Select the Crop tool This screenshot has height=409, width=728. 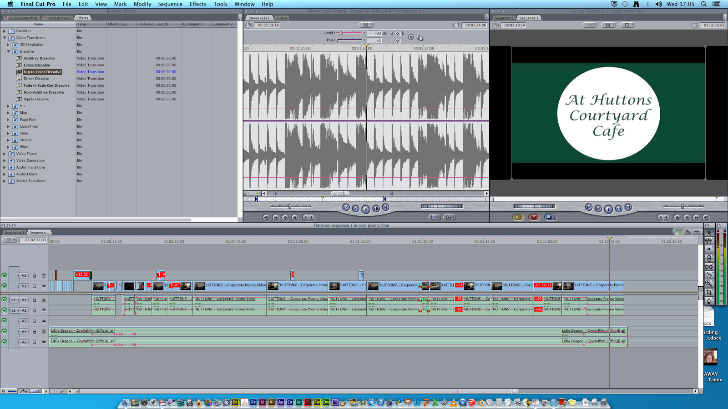(x=709, y=292)
